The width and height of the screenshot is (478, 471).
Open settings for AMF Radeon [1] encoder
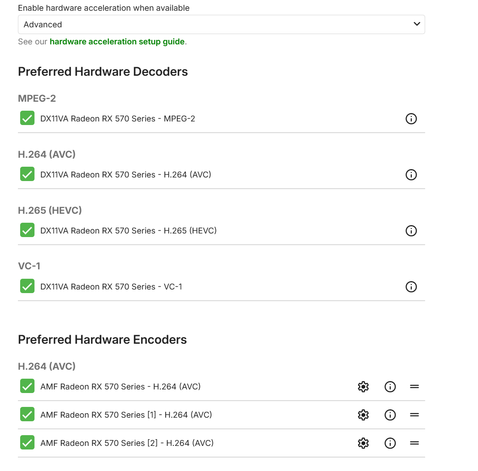pos(363,415)
